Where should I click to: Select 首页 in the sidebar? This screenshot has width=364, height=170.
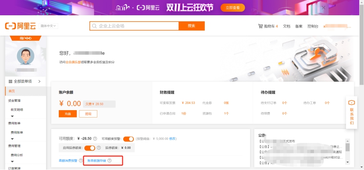click(25, 91)
